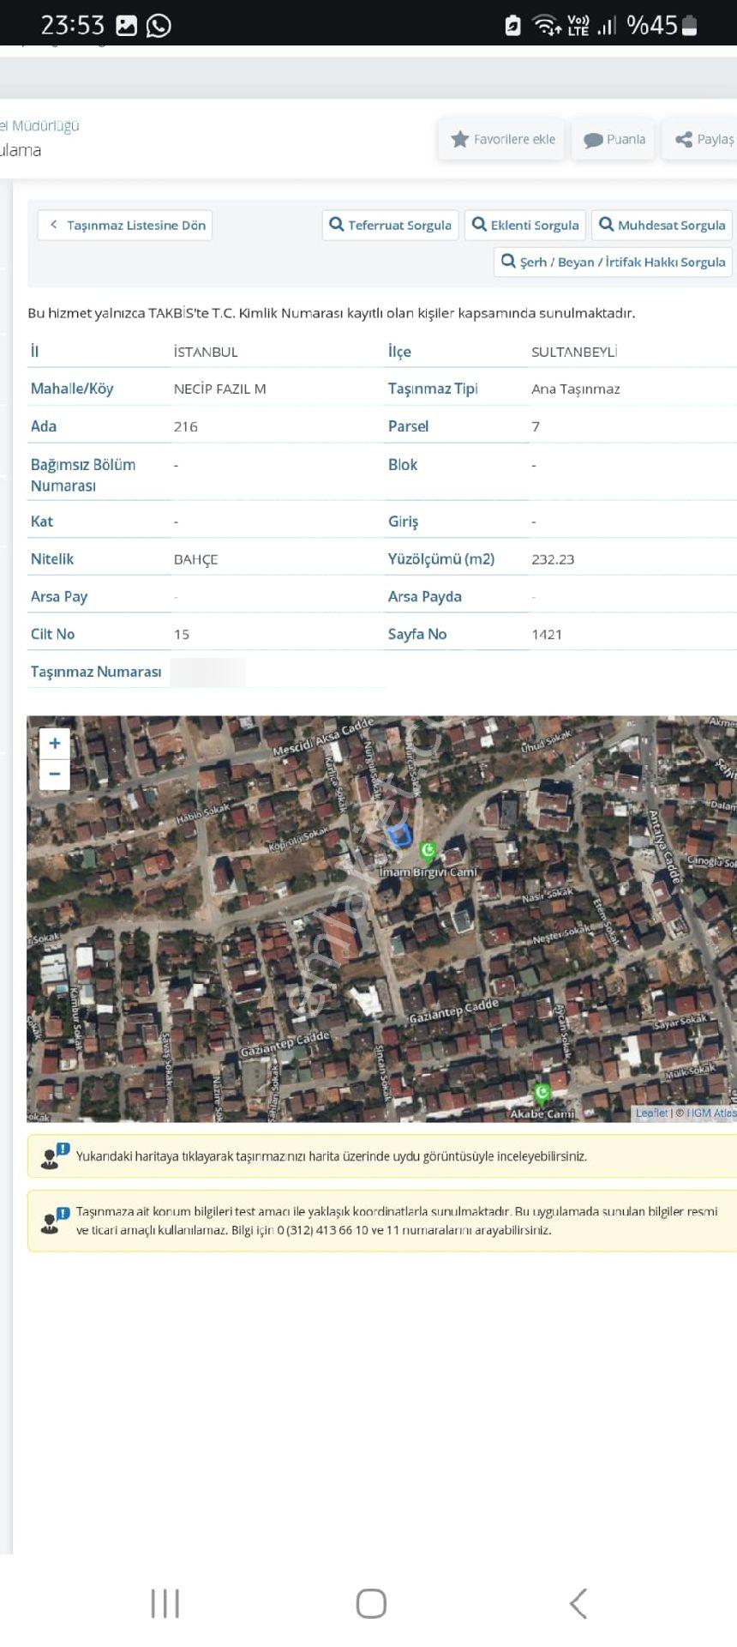Tap the Wi-Fi status icon
This screenshot has width=737, height=1647.
tap(546, 26)
